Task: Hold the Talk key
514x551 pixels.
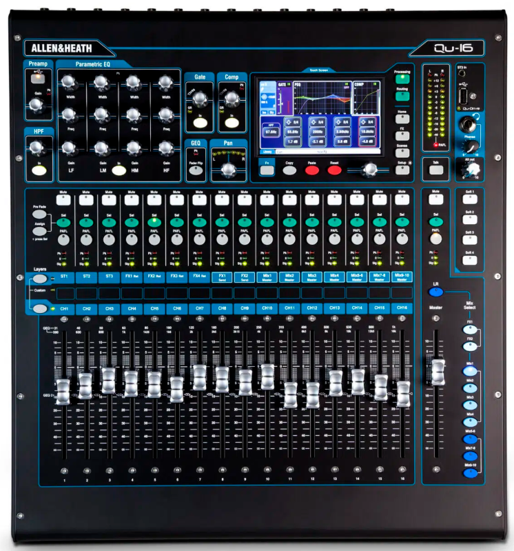Action: pos(436,170)
